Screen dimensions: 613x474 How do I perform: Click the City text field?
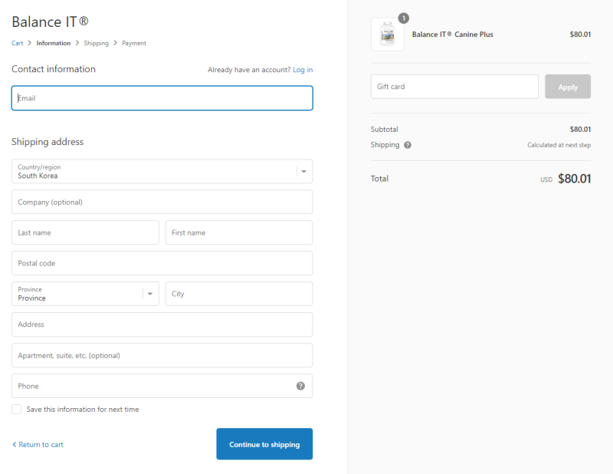238,294
